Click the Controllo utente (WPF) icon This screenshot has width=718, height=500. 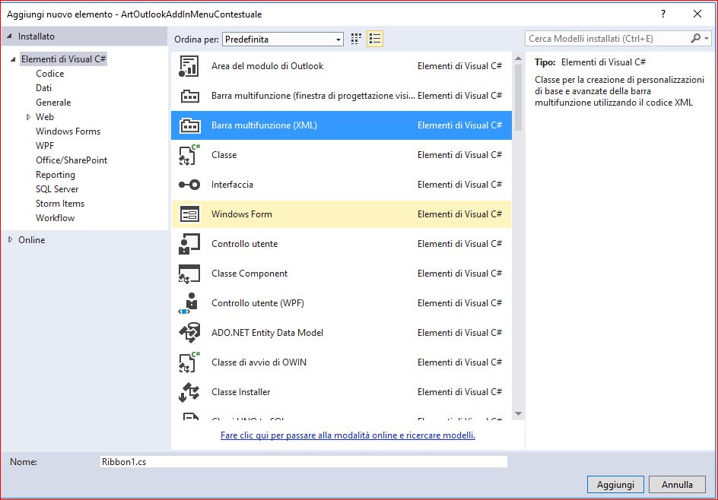click(x=189, y=303)
